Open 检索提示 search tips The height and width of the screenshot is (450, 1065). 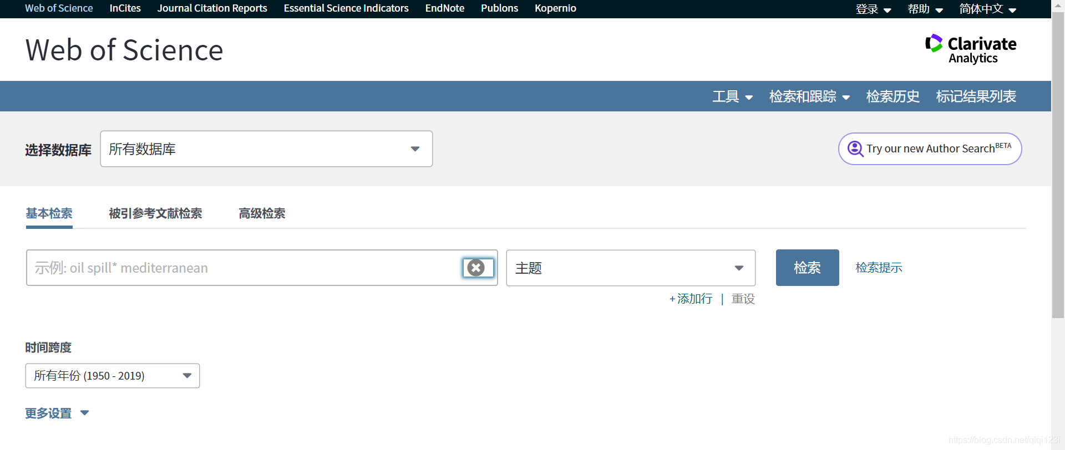[x=879, y=268]
